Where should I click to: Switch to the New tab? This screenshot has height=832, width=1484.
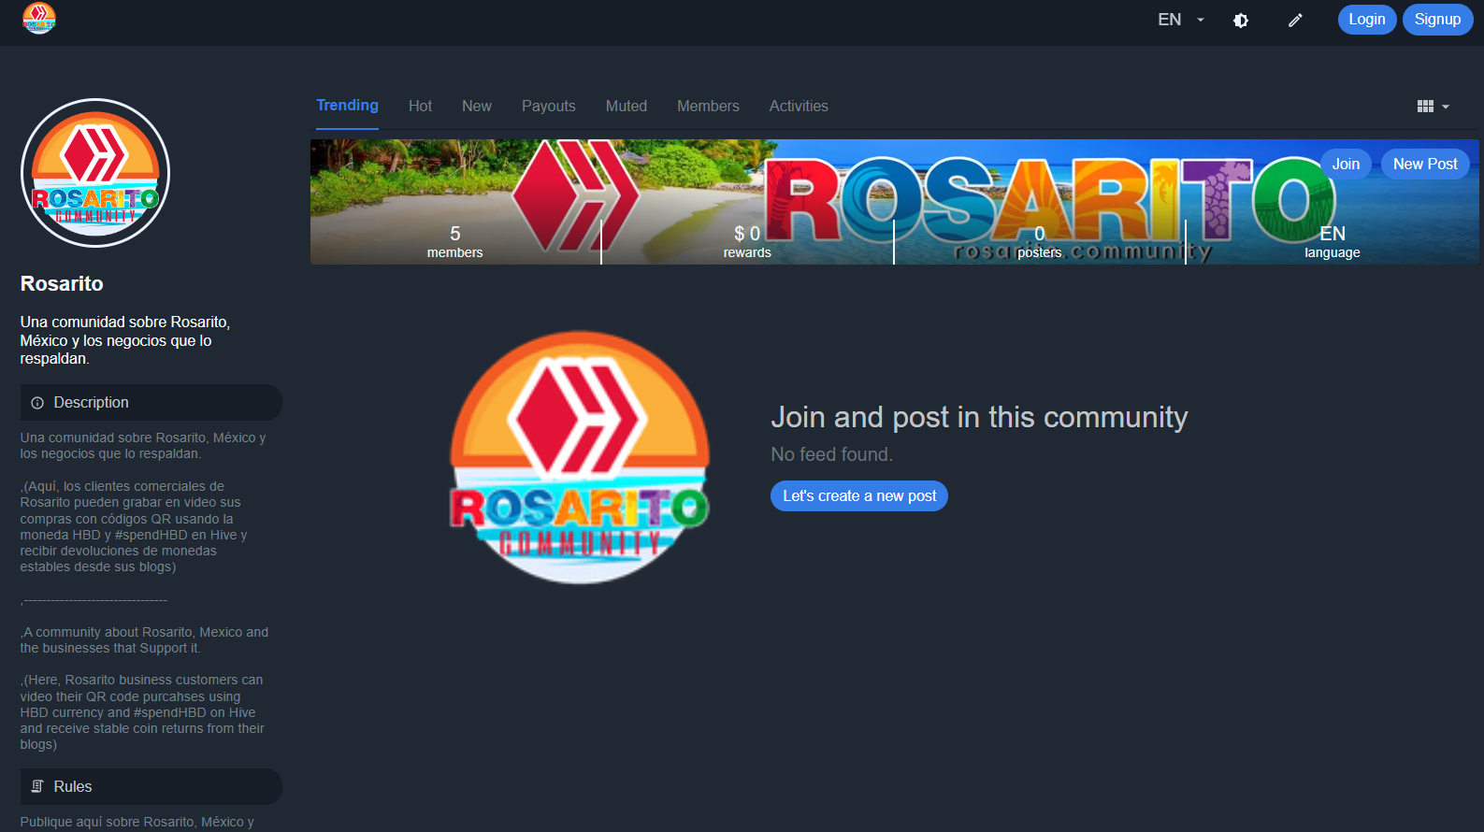477,107
